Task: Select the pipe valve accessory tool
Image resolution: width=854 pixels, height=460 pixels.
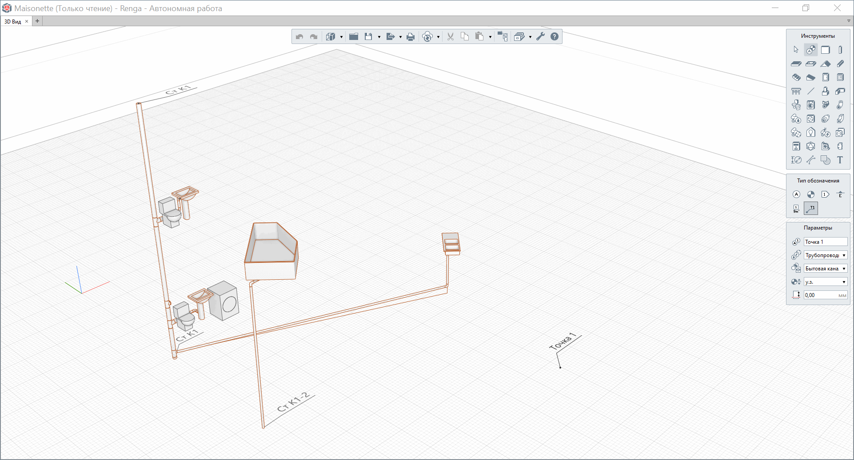Action: [826, 105]
